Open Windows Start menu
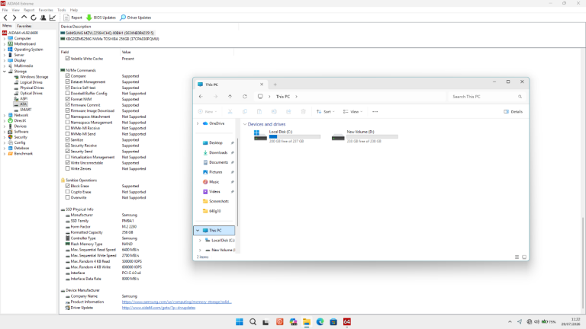The width and height of the screenshot is (586, 329). [x=240, y=322]
